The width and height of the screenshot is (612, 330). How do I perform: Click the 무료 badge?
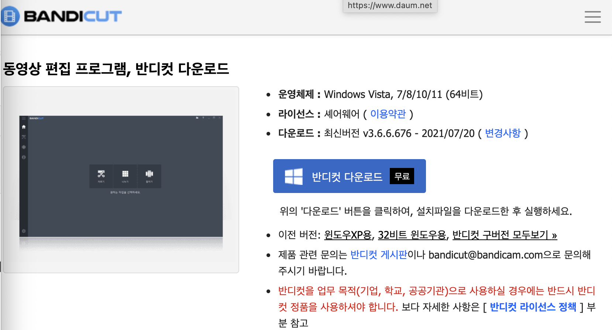pos(402,176)
